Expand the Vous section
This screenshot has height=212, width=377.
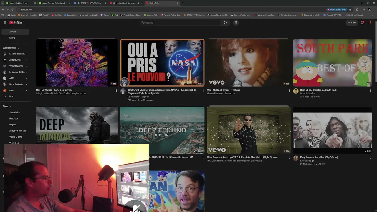pyautogui.click(x=7, y=106)
